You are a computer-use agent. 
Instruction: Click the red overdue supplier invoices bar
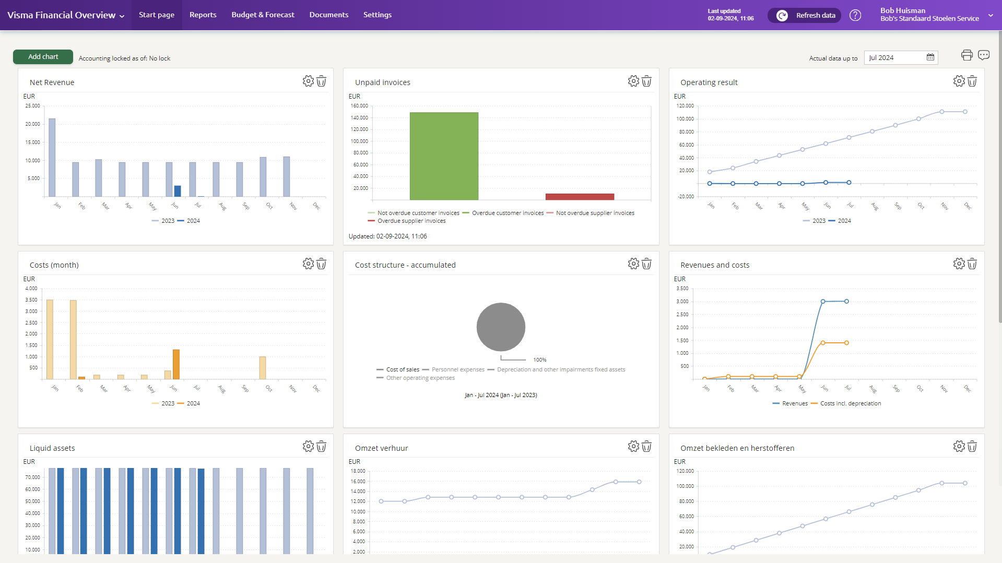click(580, 197)
